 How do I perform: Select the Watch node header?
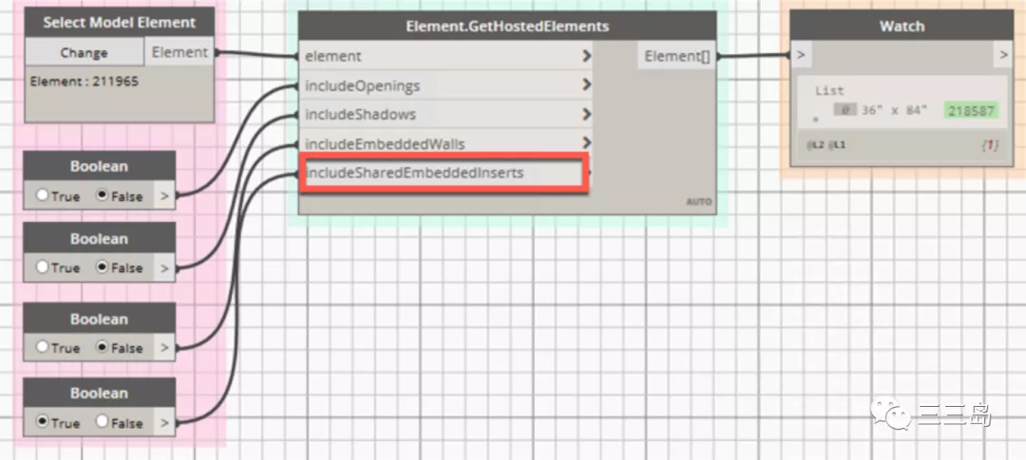coord(902,27)
